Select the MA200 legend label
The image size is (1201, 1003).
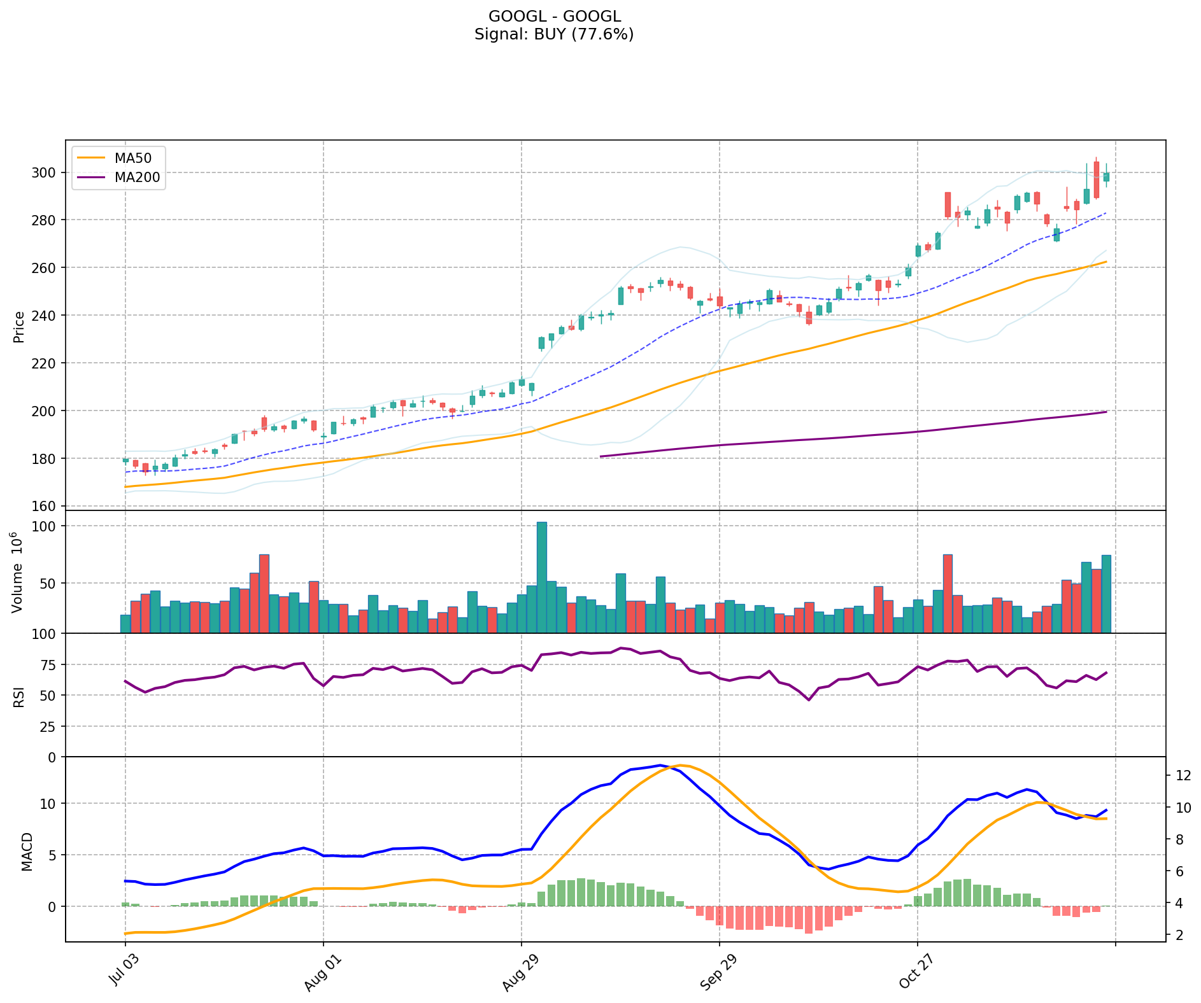click(x=137, y=178)
